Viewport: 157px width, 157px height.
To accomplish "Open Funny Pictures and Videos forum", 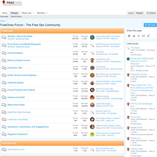I will tap(21, 90).
